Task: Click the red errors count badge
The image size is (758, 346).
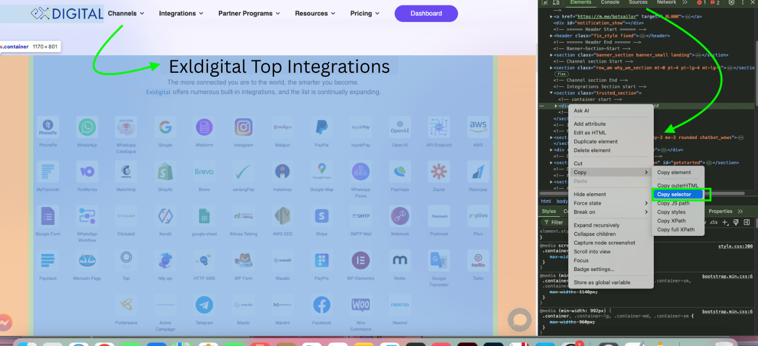Action: click(701, 3)
